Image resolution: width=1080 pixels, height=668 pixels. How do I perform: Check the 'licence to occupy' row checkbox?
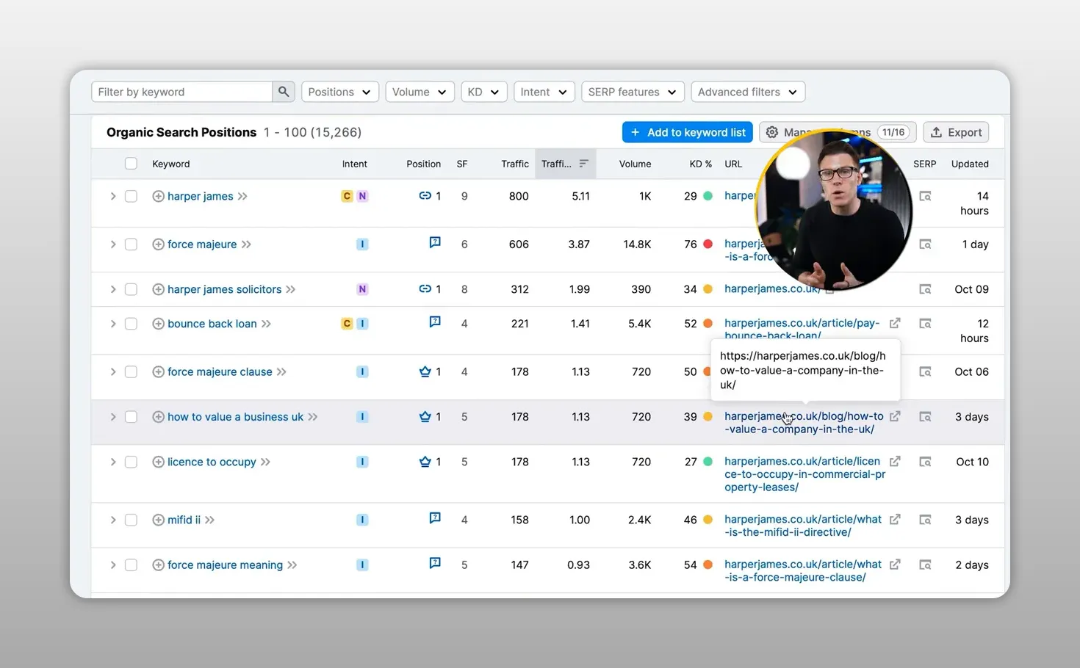coord(131,462)
